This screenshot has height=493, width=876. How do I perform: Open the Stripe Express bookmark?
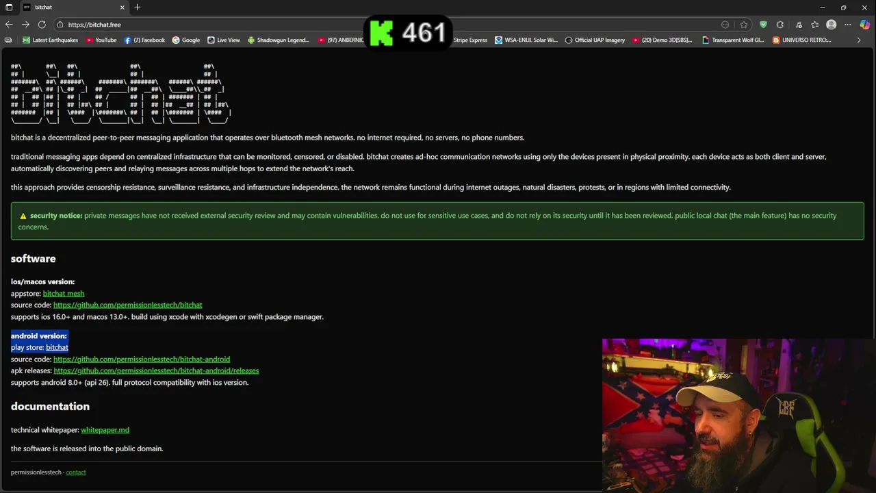click(470, 40)
